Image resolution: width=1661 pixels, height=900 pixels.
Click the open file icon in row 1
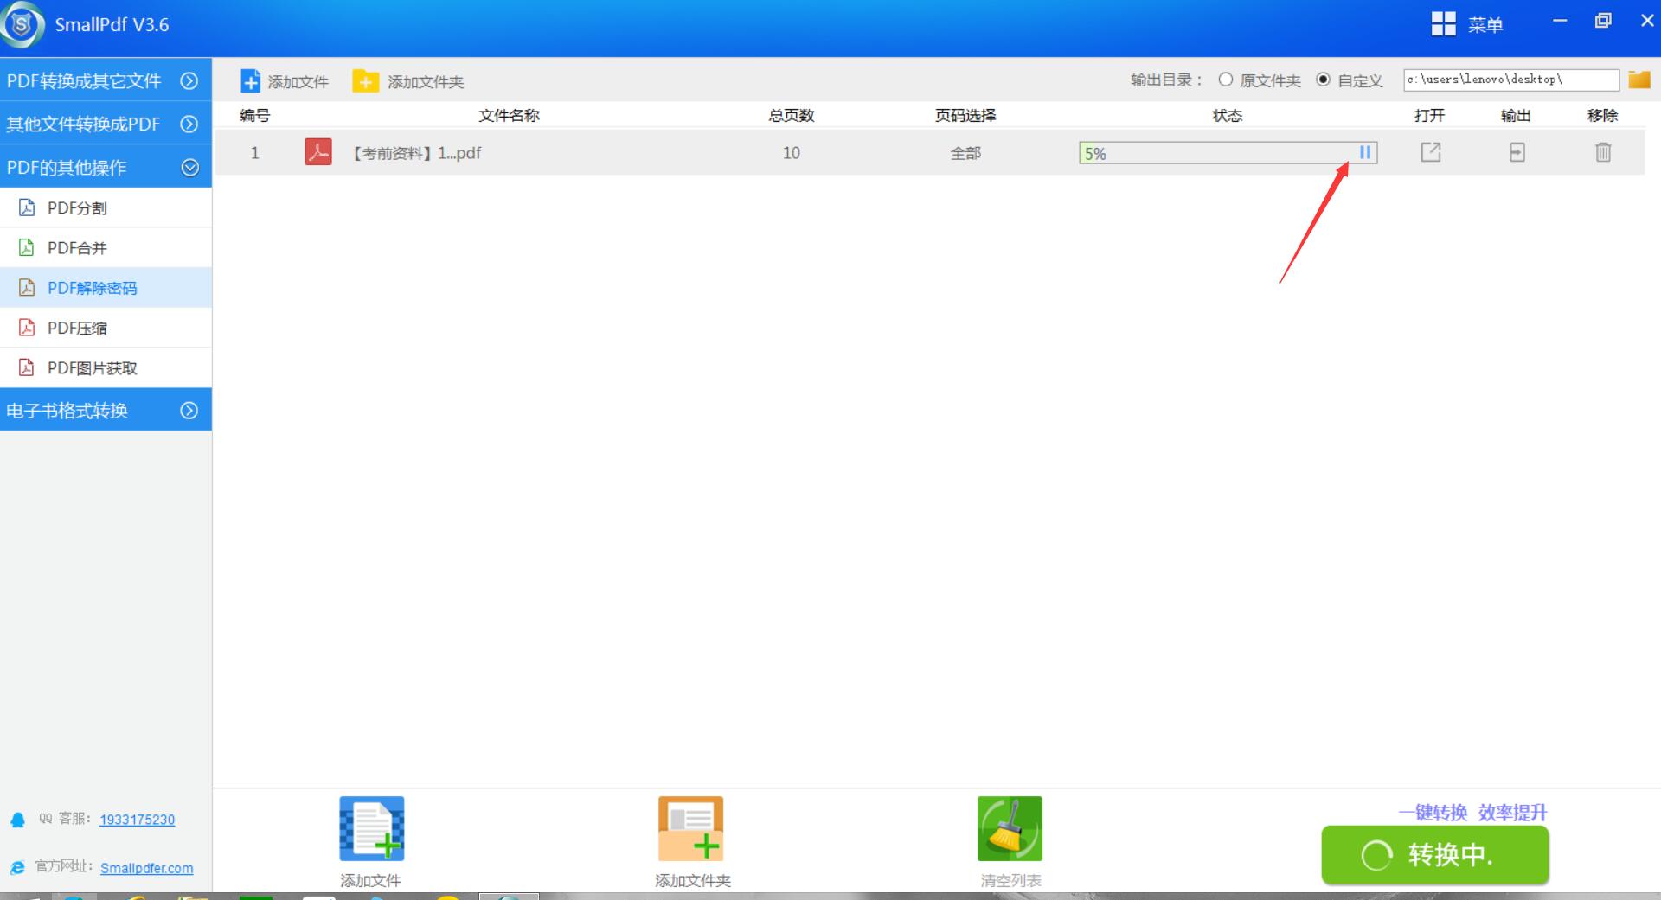tap(1430, 153)
